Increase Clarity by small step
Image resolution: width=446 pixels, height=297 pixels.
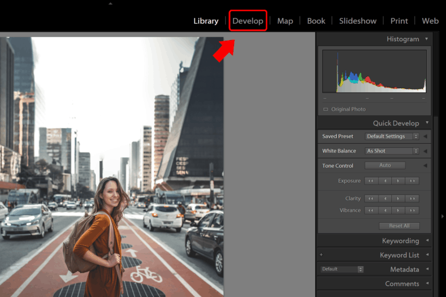[x=398, y=198]
